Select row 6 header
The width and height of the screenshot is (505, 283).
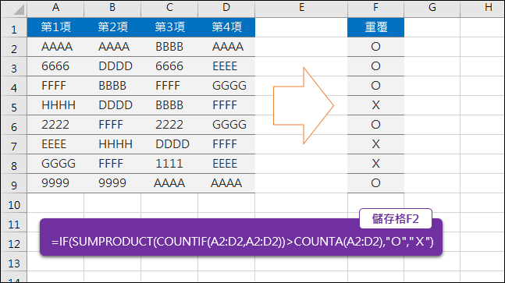14,125
